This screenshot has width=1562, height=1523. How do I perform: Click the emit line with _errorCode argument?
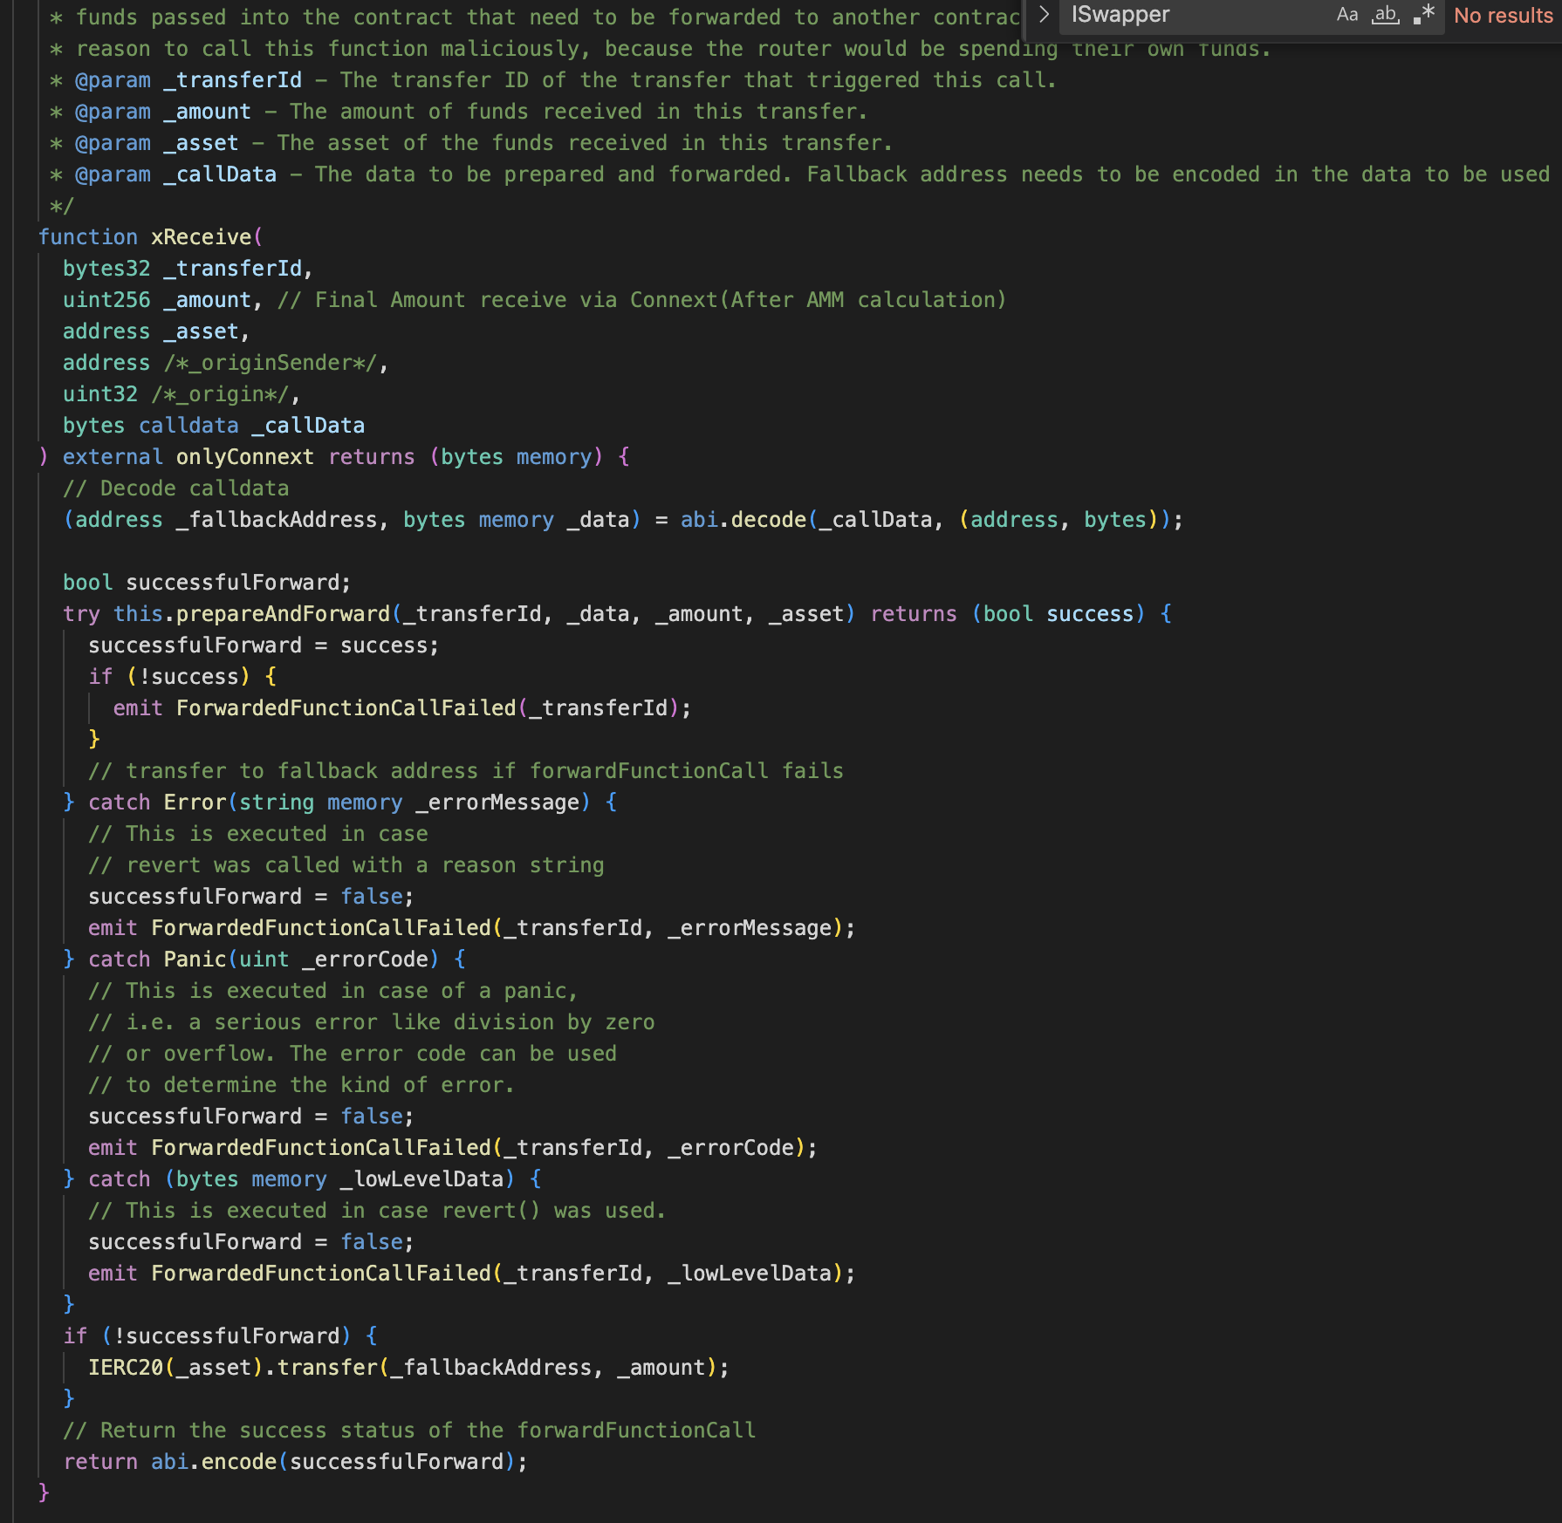coord(453,1148)
